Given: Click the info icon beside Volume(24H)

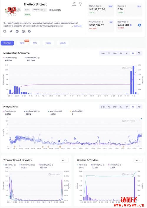Looking at the screenshot, I should click(x=102, y=22).
